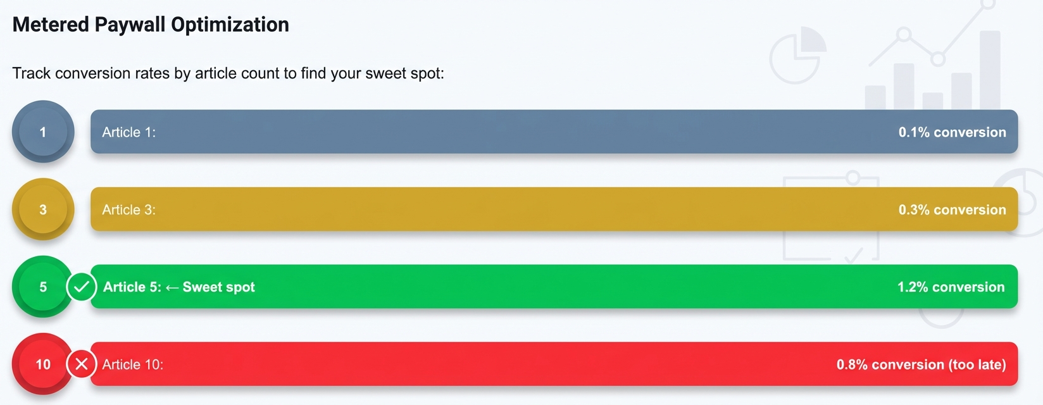Click the "0.3% conversion" value

[x=952, y=209]
